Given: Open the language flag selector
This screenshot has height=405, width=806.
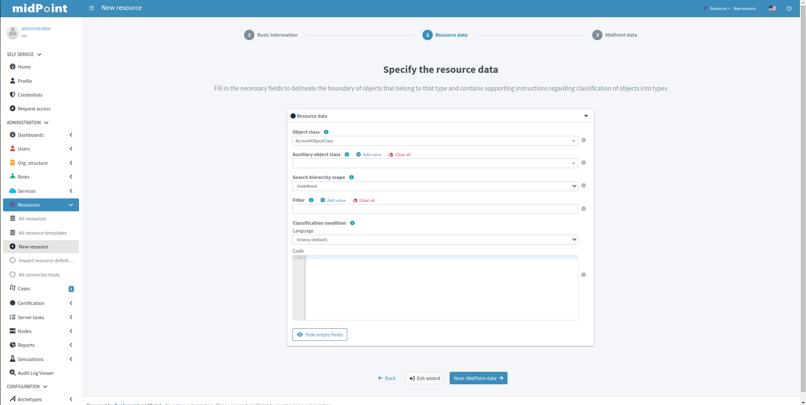Looking at the screenshot, I should pos(772,9).
